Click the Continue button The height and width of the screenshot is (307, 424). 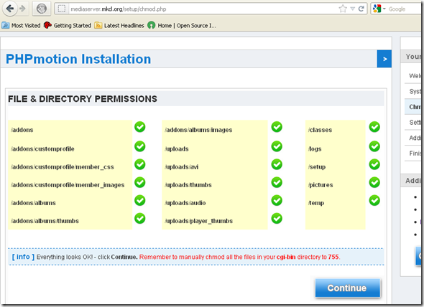click(x=348, y=288)
